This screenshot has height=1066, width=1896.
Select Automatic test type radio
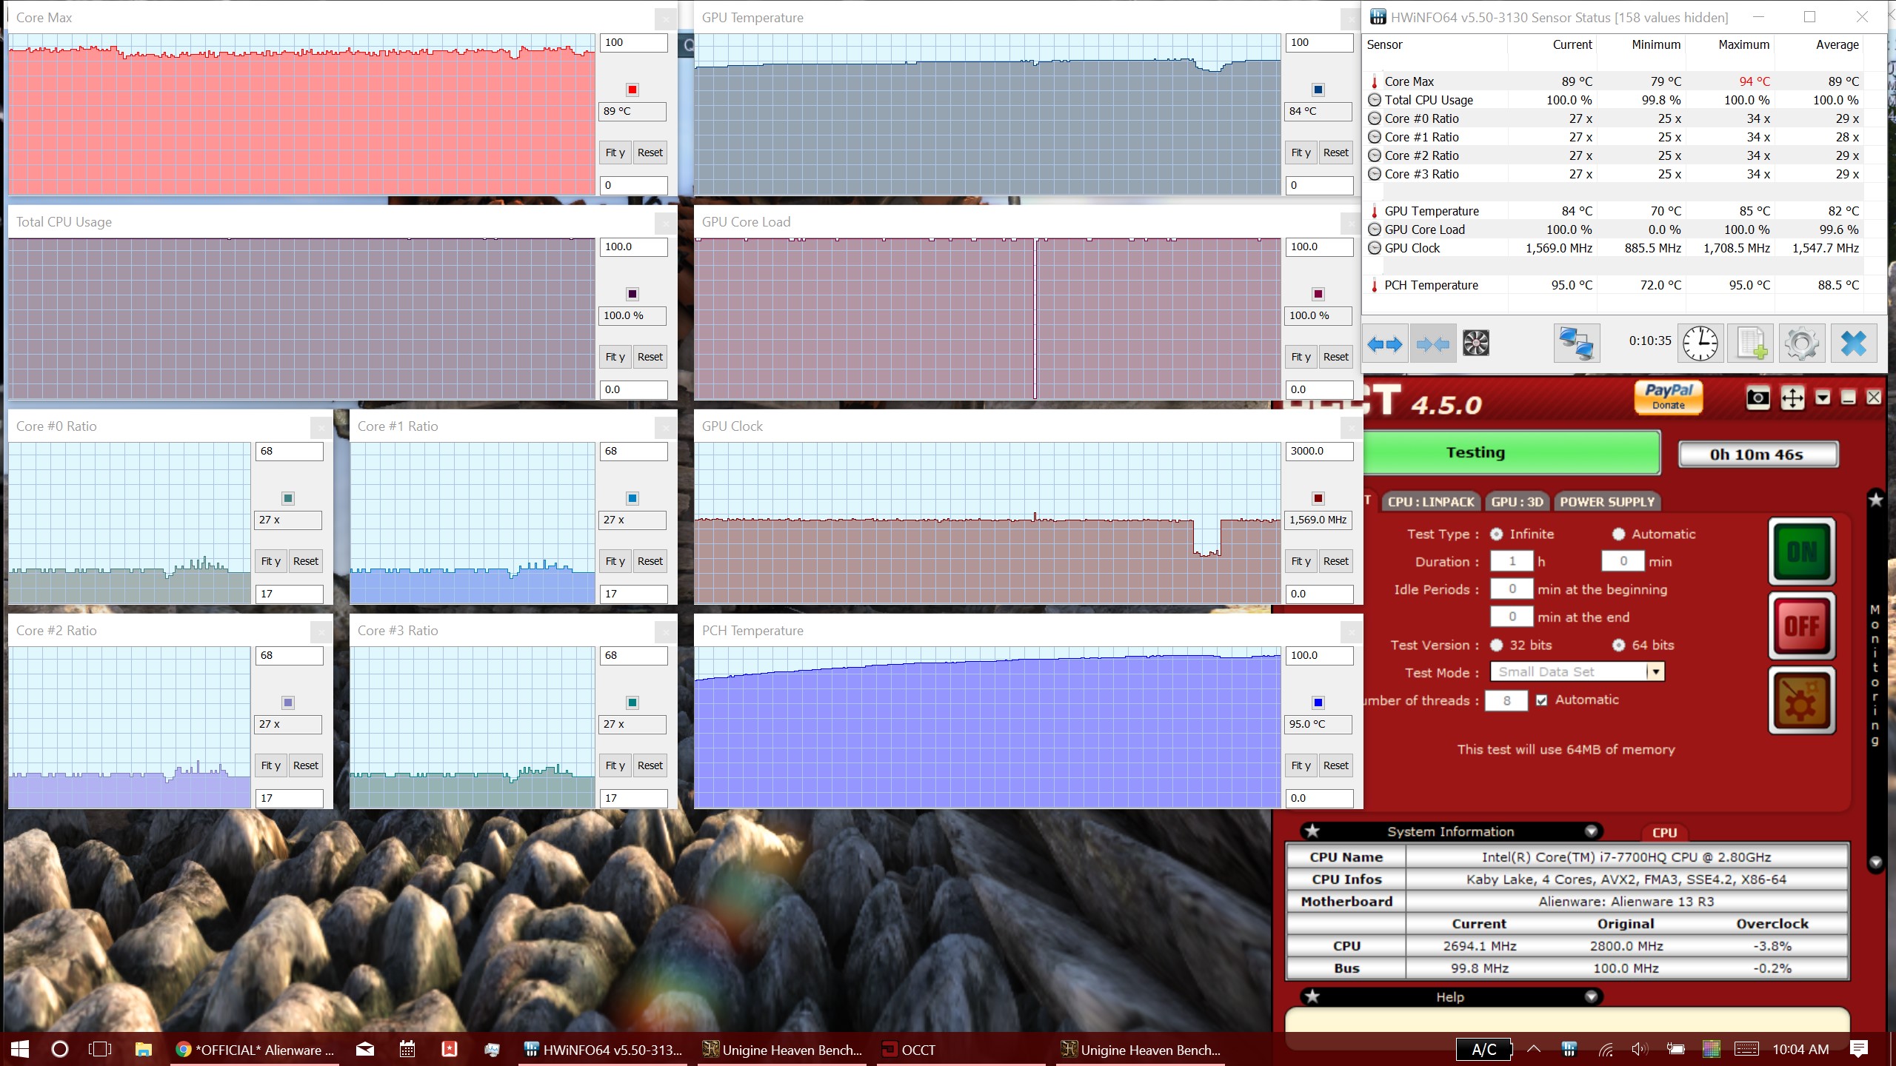point(1618,534)
